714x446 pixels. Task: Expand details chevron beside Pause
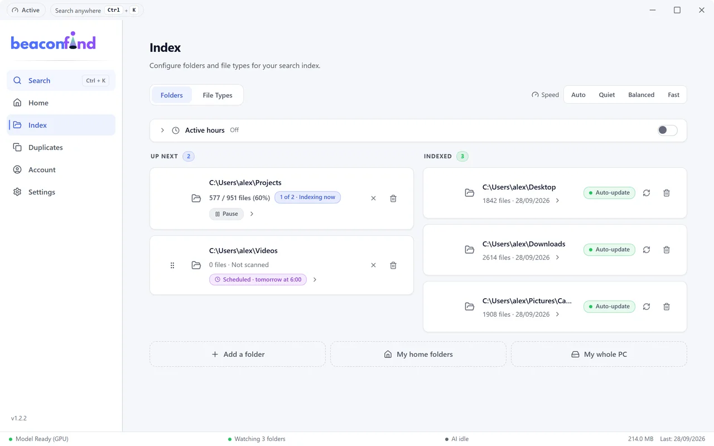click(252, 214)
